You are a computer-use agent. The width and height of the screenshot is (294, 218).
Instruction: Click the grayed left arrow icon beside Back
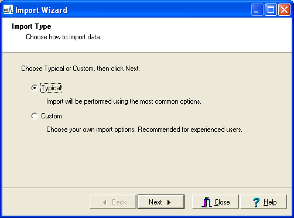tap(105, 202)
